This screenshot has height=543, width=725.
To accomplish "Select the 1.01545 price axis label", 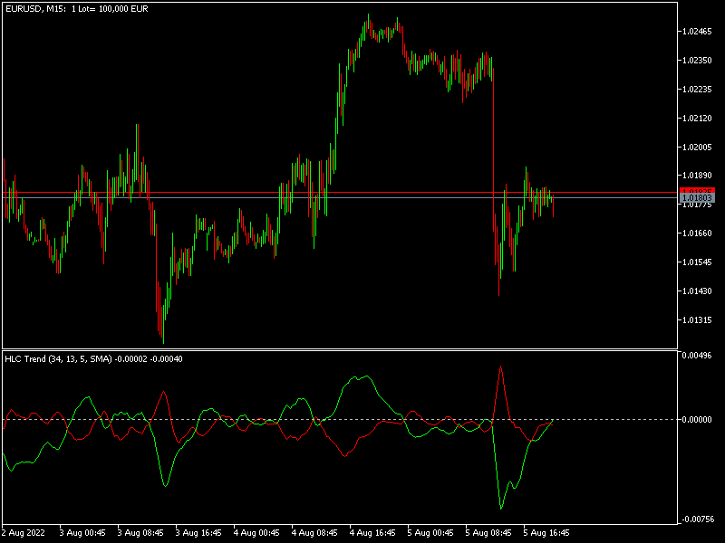I will pos(697,262).
